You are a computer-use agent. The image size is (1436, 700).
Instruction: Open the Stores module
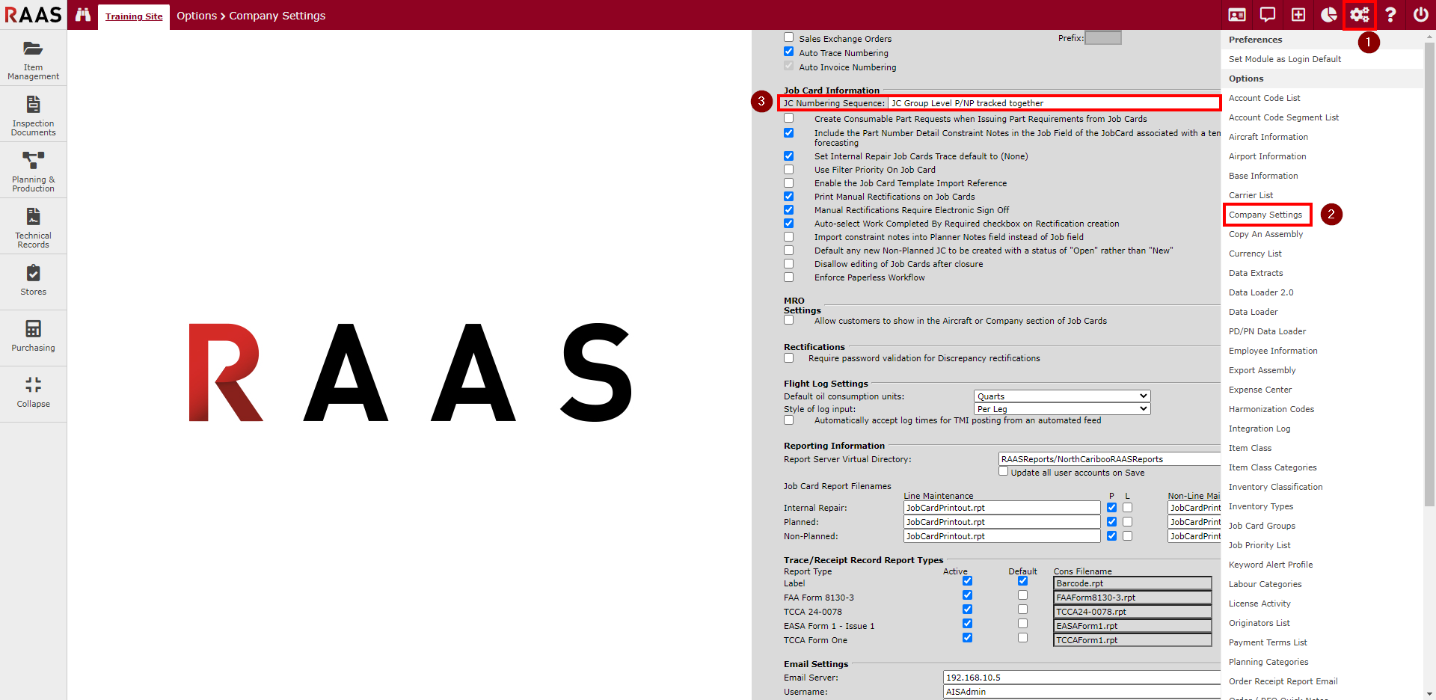[33, 280]
